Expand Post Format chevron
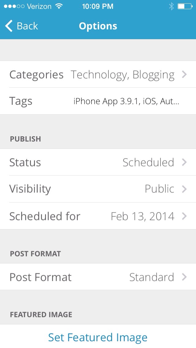Viewport: 196px width, 348px height. click(x=184, y=277)
